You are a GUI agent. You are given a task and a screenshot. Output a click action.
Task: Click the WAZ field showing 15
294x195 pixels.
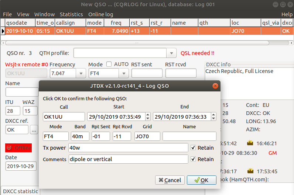tap(30, 111)
